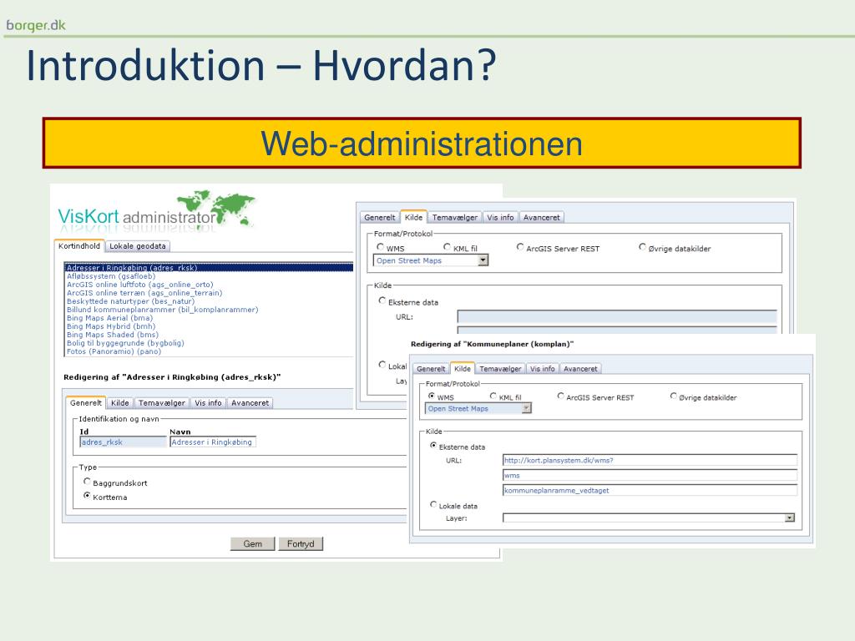This screenshot has height=641, width=855.
Task: Click the Navn field containing Adresser i Ringkøbing
Action: point(212,442)
